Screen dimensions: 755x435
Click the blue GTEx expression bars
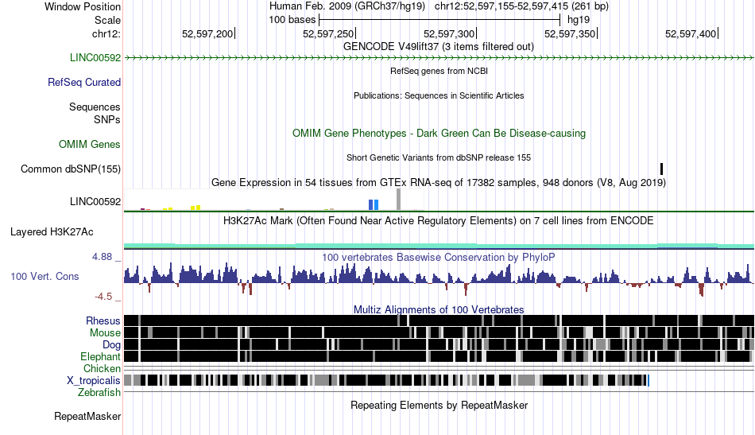374,204
